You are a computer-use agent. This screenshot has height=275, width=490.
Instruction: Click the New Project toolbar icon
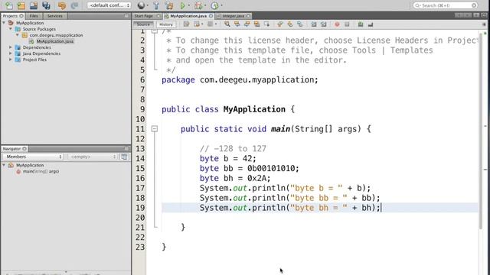pyautogui.click(x=21, y=5)
